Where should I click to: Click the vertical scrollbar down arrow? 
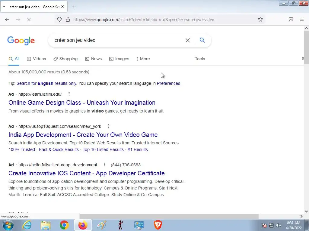tap(306, 211)
